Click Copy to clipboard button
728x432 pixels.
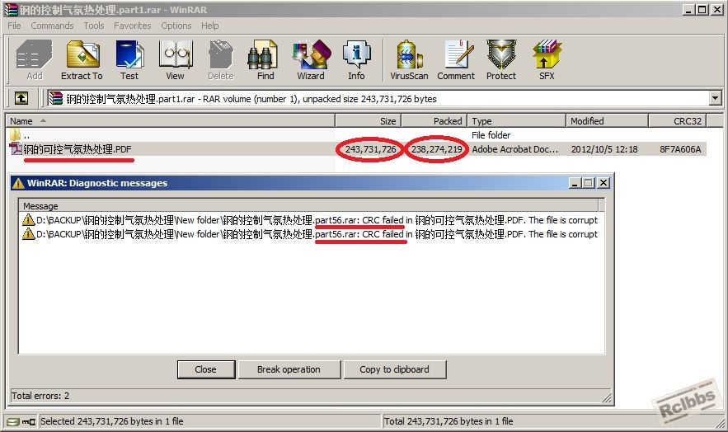pos(394,369)
